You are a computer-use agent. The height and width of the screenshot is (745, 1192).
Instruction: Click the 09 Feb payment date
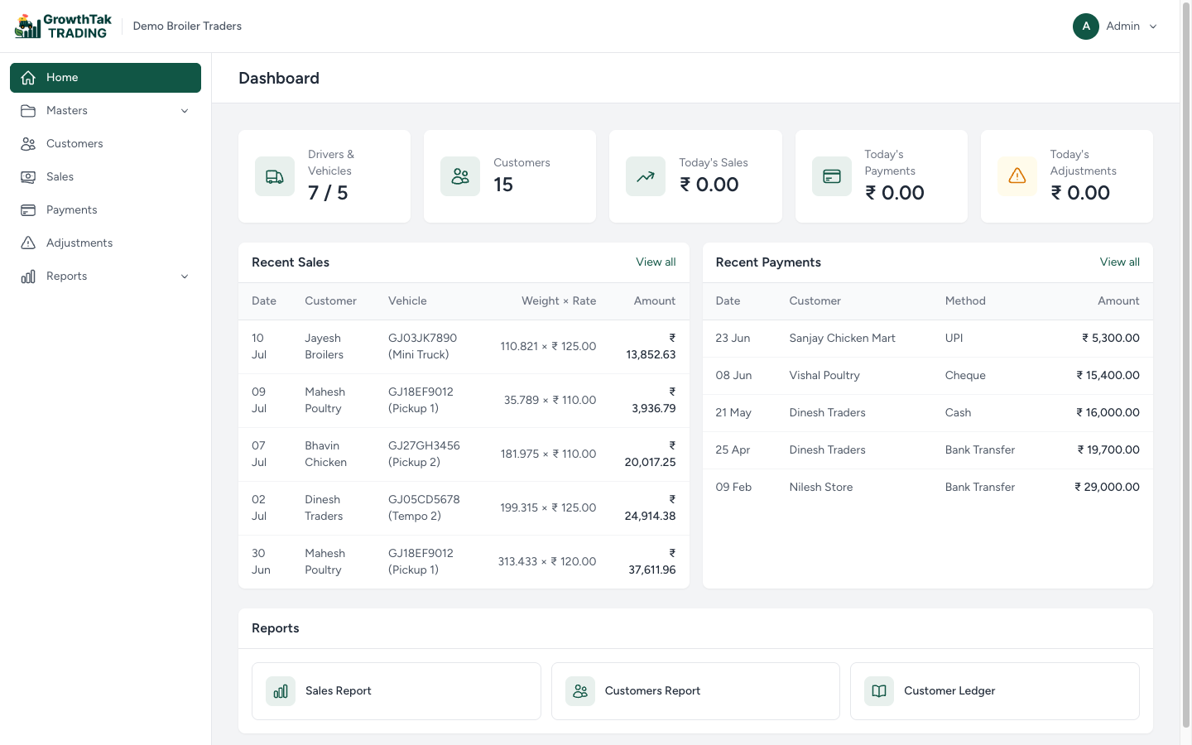pos(733,488)
